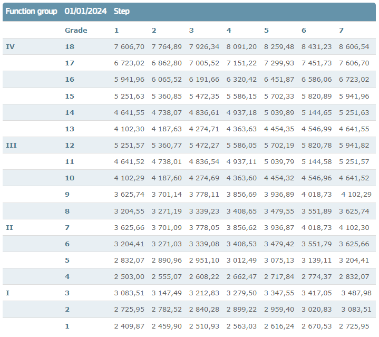Select function group IV row label
This screenshot has height=337, width=379.
[10, 47]
